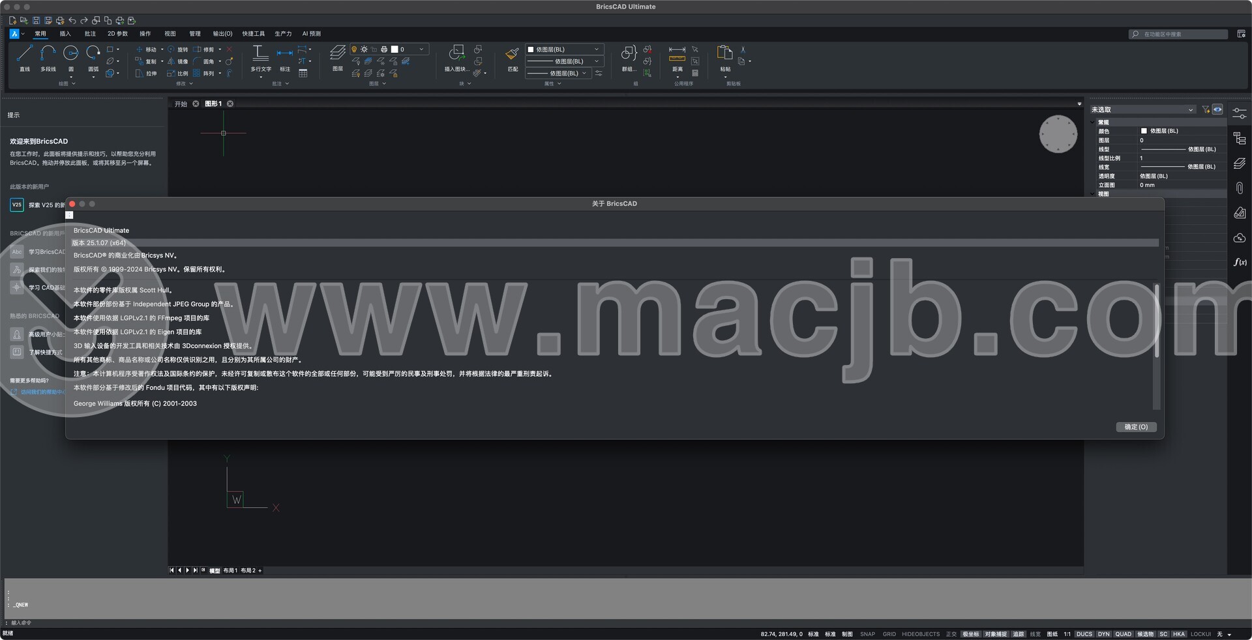This screenshot has height=640, width=1252.
Task: Select the Line (直线) drawing tool
Action: coord(25,57)
